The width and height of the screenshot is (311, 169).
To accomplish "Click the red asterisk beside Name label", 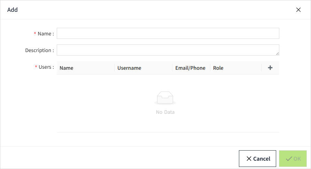I will click(x=35, y=34).
